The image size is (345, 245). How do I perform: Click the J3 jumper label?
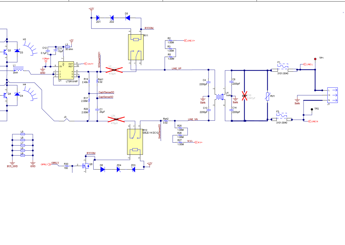65,117
